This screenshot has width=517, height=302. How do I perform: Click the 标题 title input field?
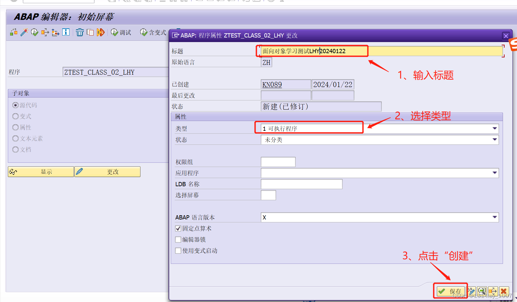pos(382,51)
